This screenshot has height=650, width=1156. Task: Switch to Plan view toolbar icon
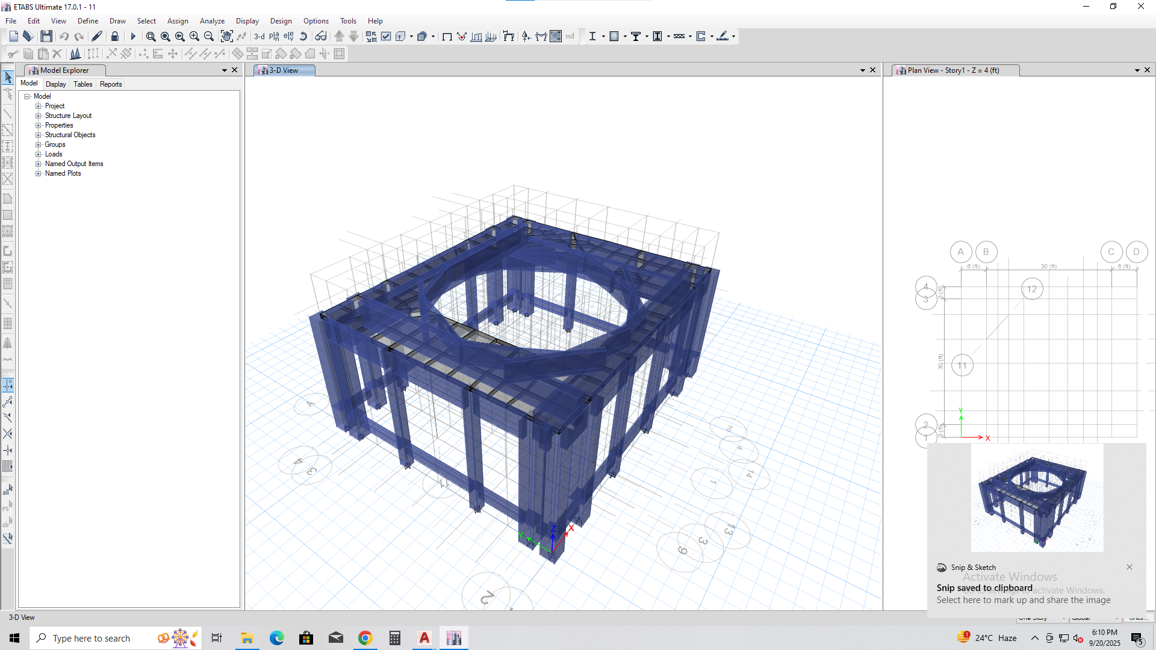[x=274, y=37]
